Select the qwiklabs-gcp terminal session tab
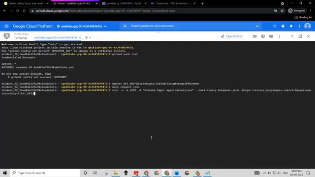The image size is (315, 177). click(56, 37)
